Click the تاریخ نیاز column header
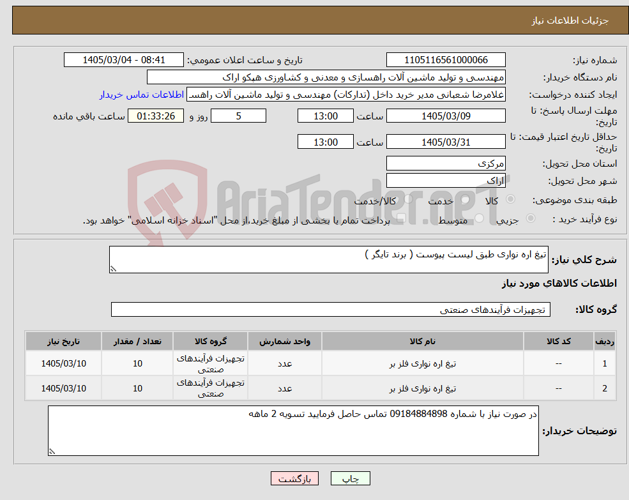The image size is (629, 500). tap(63, 341)
